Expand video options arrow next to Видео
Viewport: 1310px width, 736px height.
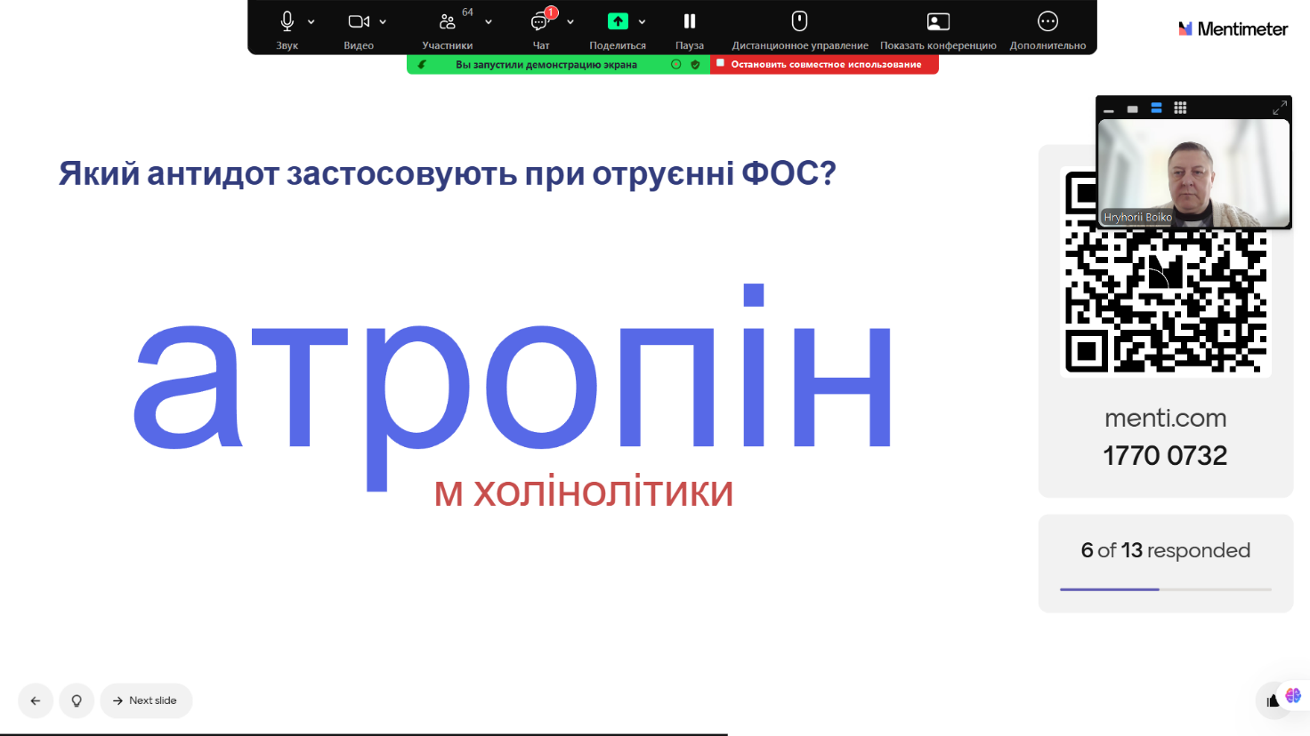click(383, 22)
